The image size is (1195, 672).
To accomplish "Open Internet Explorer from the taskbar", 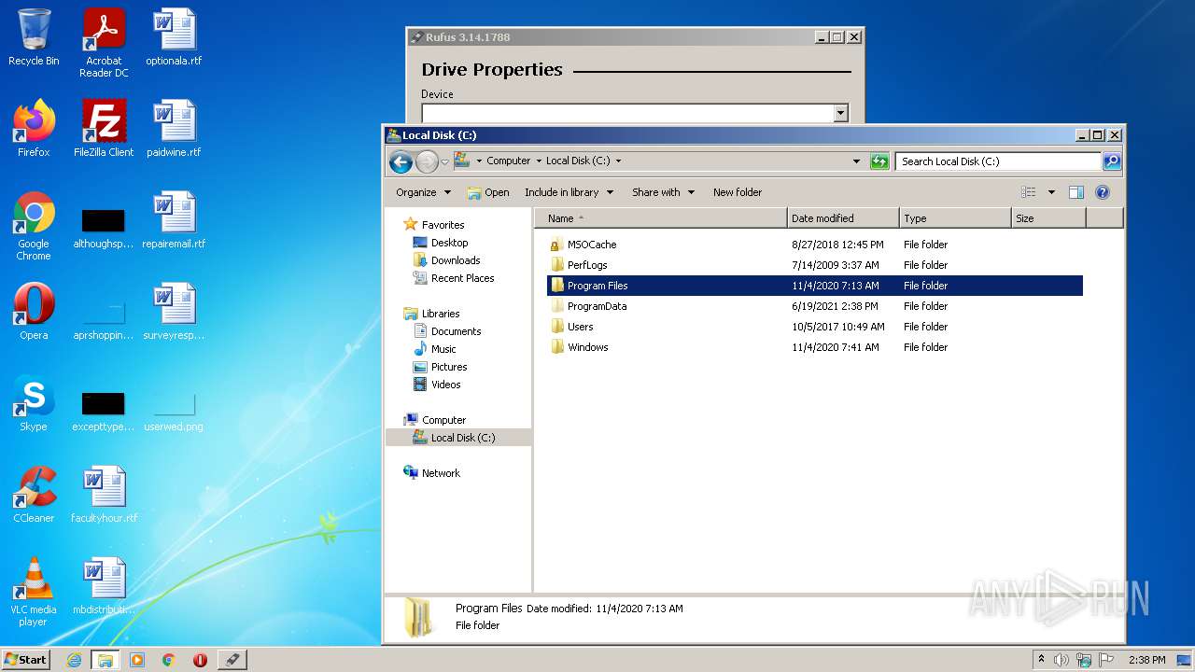I will click(x=74, y=660).
